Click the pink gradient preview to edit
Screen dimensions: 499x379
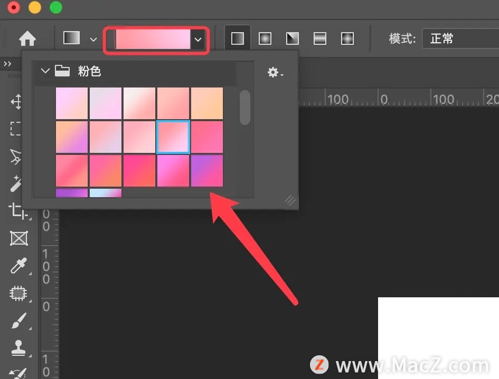click(153, 40)
